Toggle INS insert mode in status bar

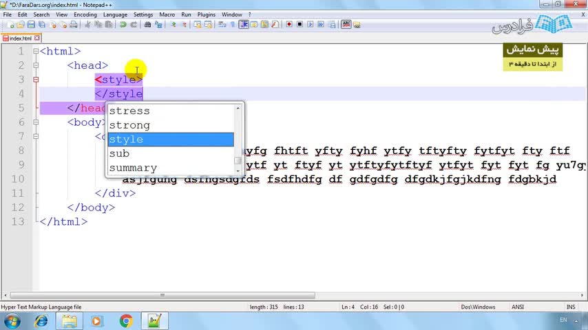(571, 307)
